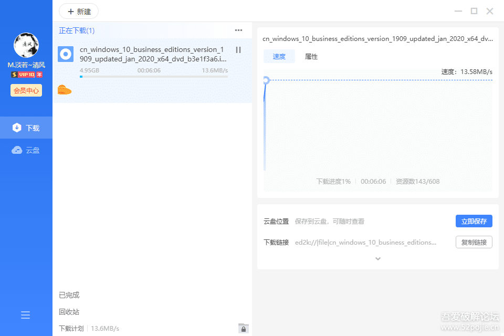This screenshot has width=504, height=336.
Task: Copy the ed2k link using 复制链接
Action: (474, 242)
